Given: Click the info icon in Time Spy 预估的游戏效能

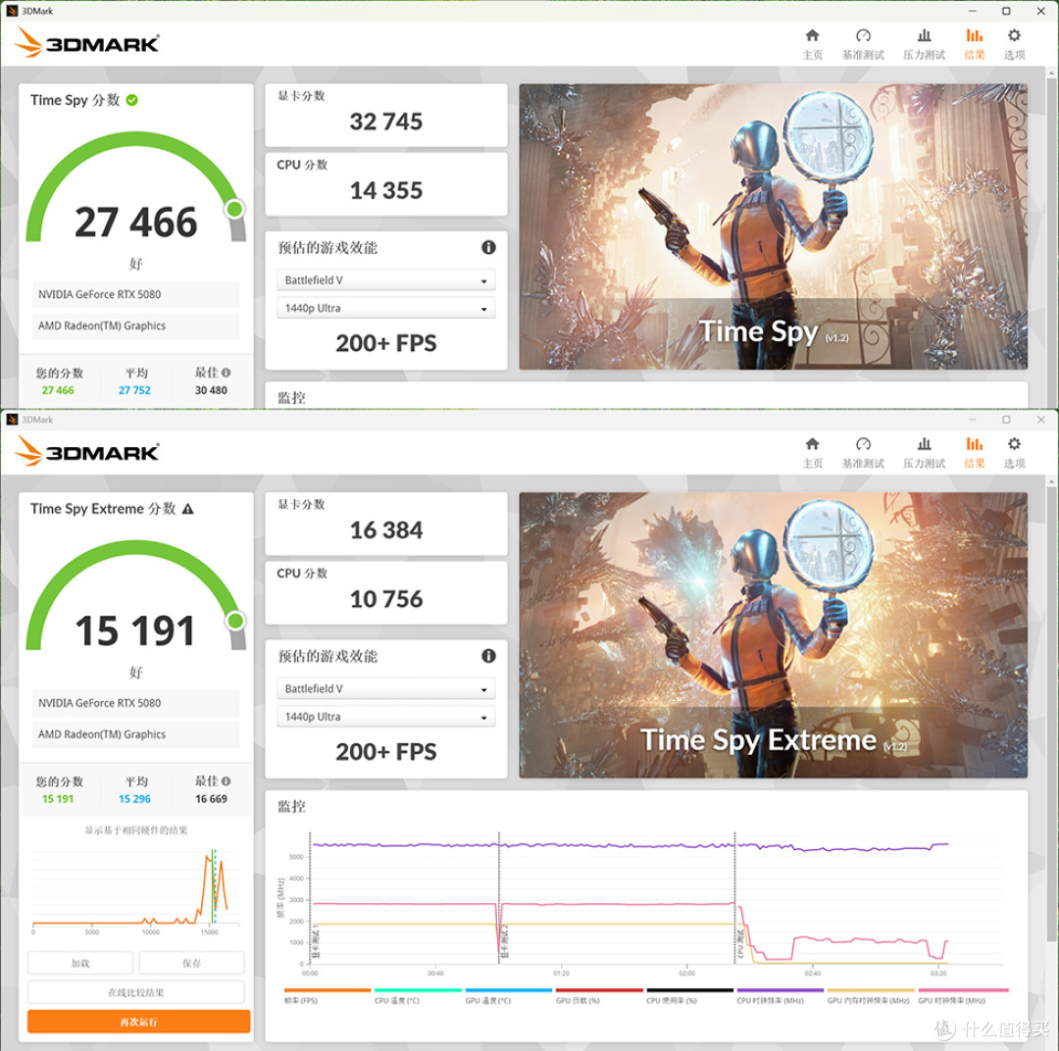Looking at the screenshot, I should tap(488, 247).
